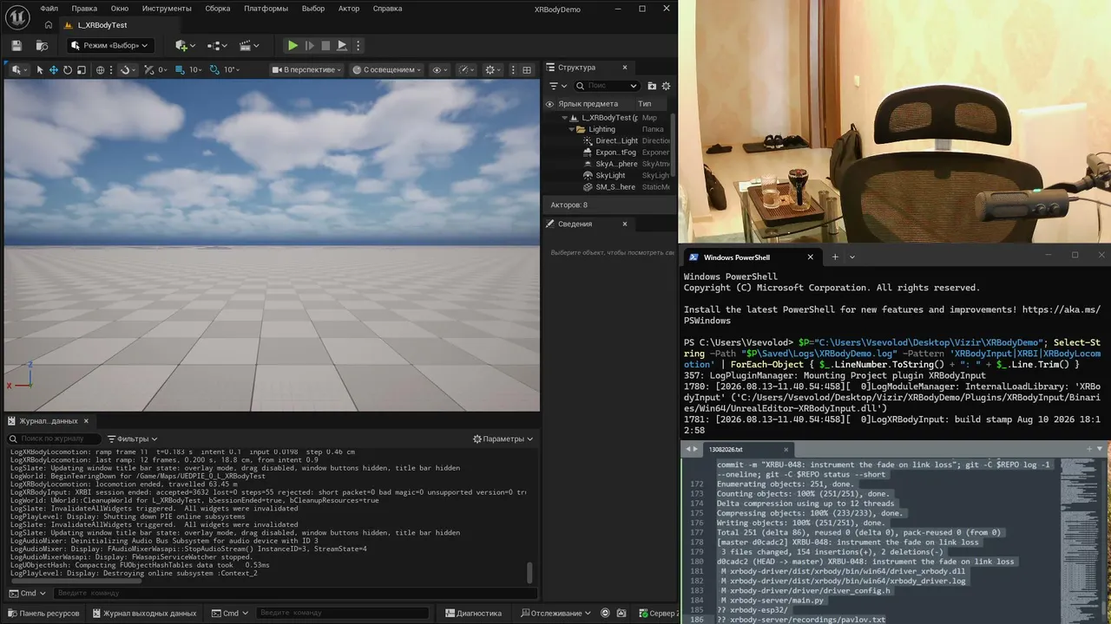Select the 'Direct...Light' actor row
The height and width of the screenshot is (624, 1111).
tap(616, 140)
